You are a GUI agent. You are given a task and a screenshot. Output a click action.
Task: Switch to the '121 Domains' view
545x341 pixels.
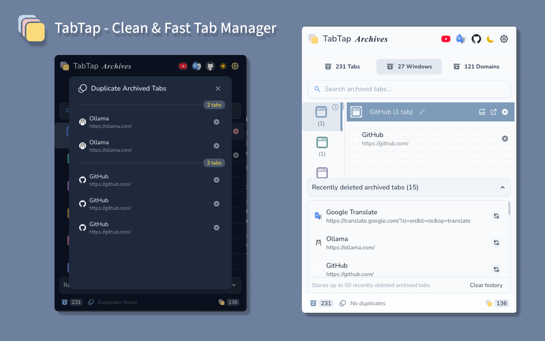point(476,66)
